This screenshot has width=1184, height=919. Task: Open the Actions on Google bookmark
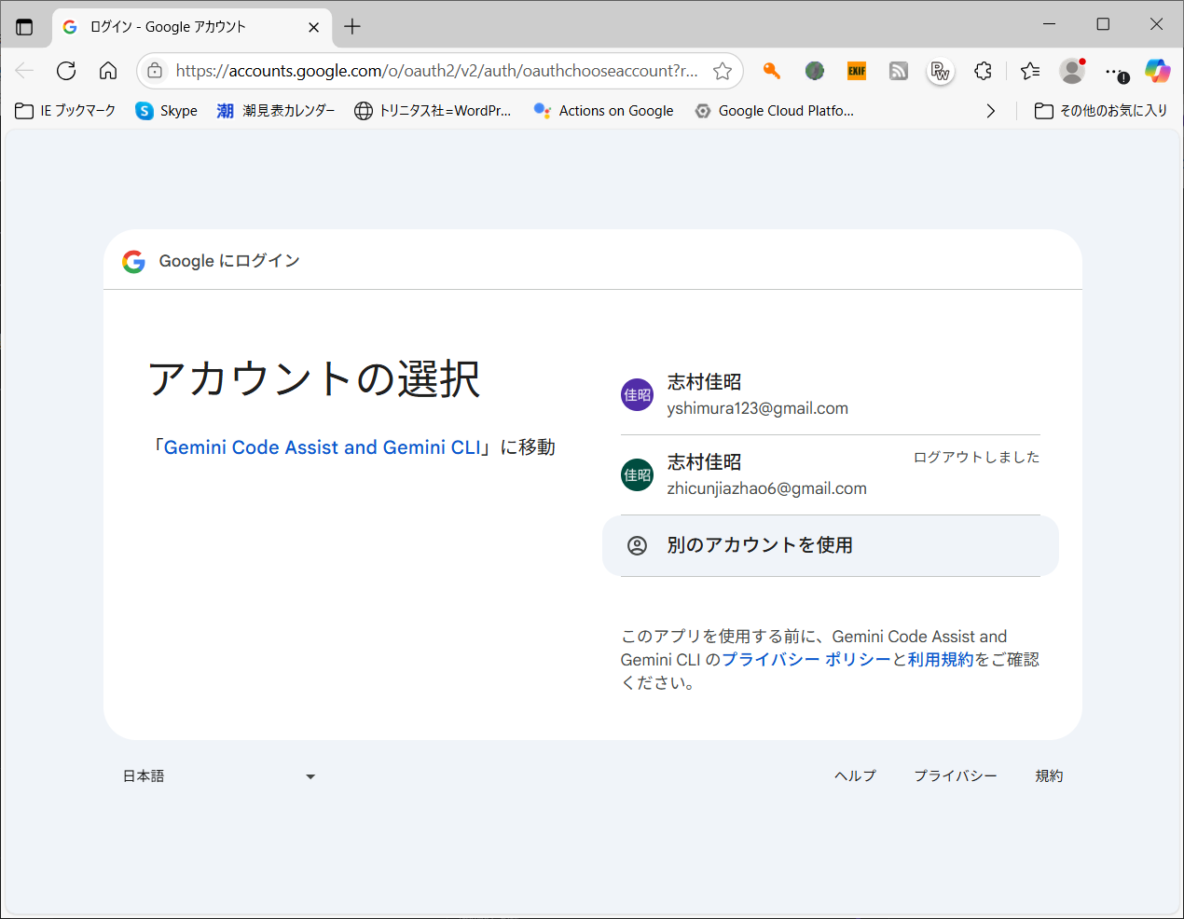603,111
